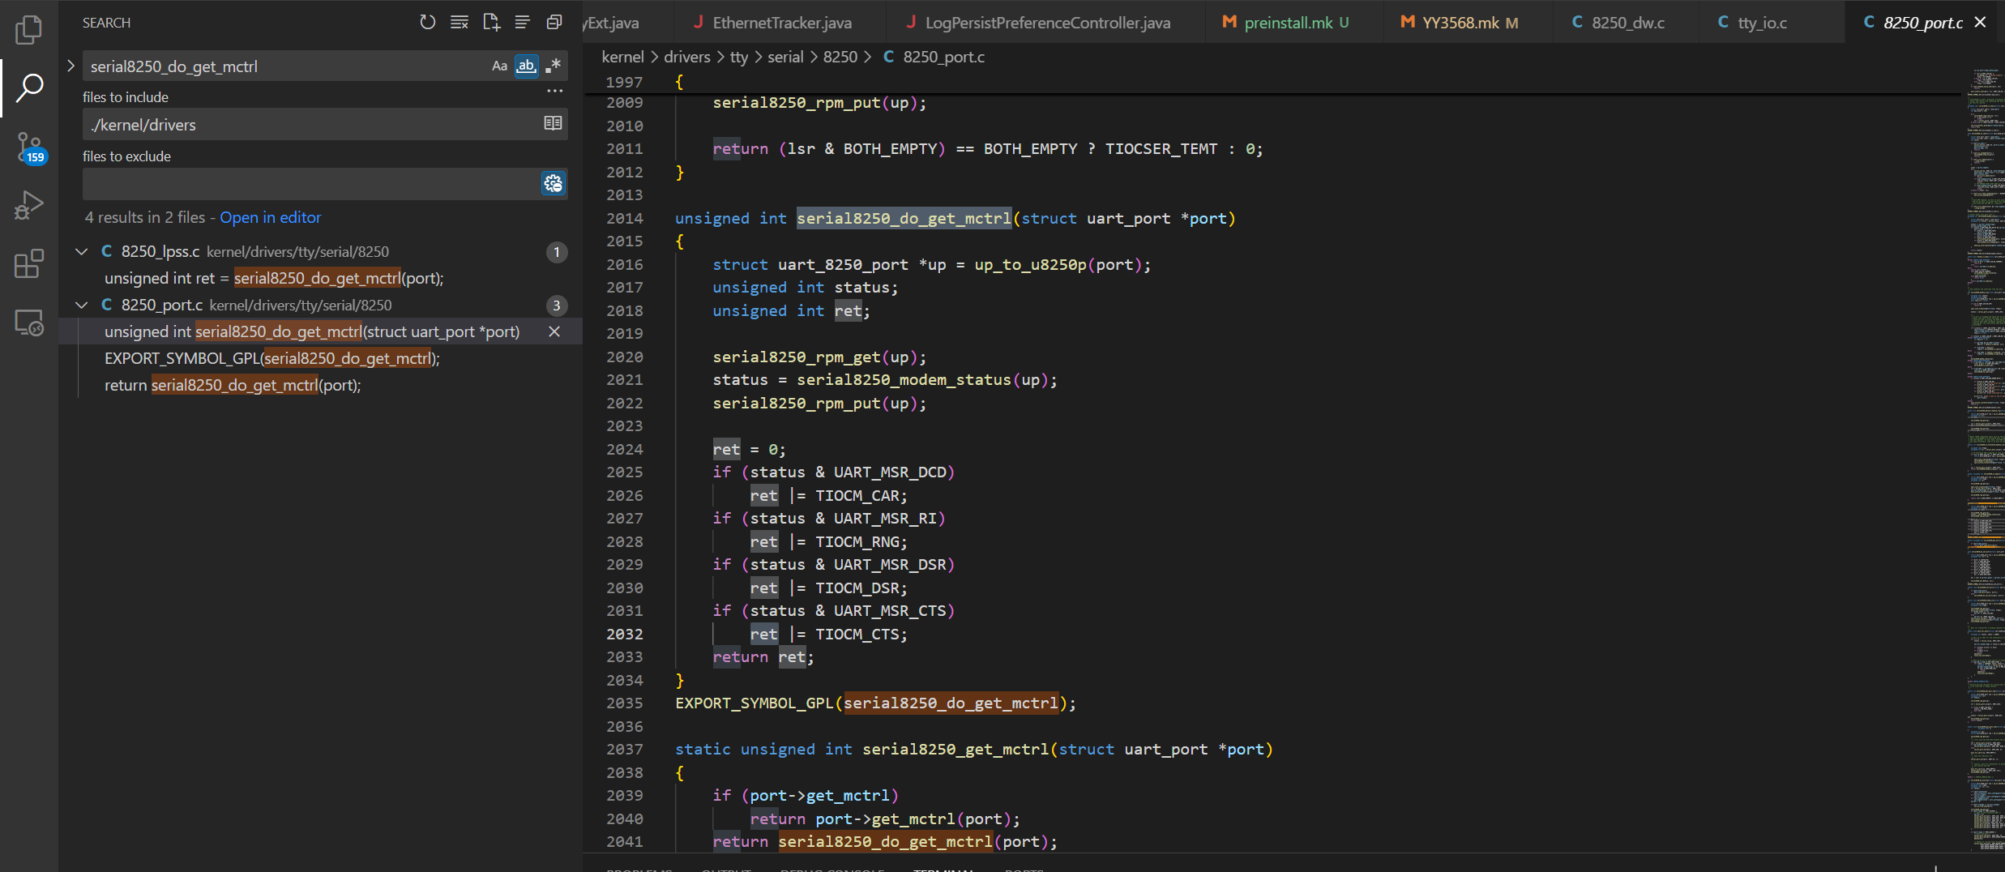Select 'serial' breadcrumb segment
Screen dimensions: 2005x872
pos(785,57)
